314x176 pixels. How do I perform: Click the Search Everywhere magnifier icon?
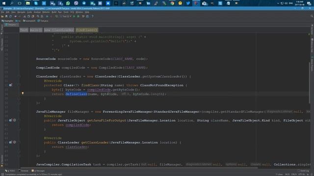point(312,16)
